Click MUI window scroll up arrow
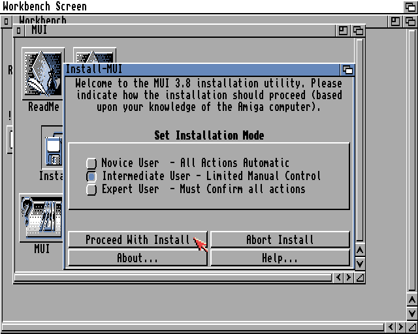This screenshot has height=334, width=418. click(x=360, y=250)
